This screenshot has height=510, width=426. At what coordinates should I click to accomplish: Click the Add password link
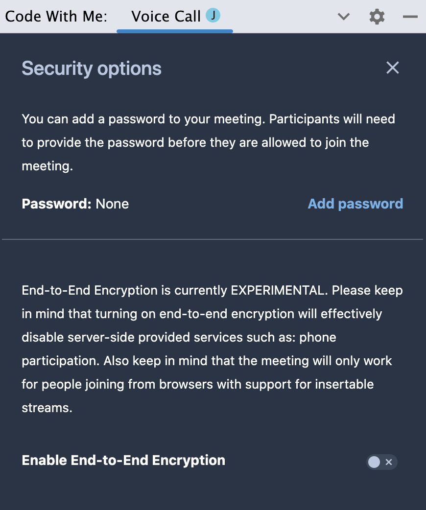pyautogui.click(x=355, y=204)
